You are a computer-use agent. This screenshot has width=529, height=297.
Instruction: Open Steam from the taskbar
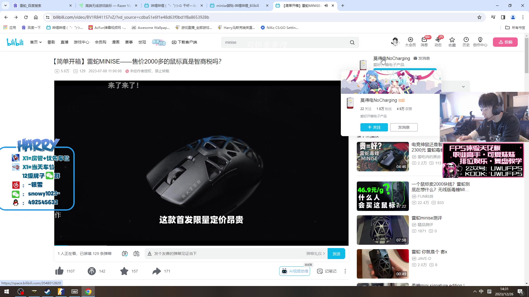tap(47, 291)
